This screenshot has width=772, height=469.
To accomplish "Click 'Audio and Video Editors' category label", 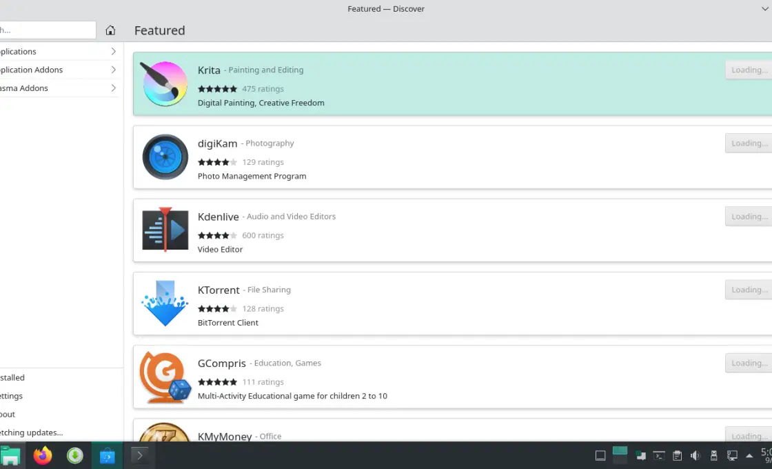I will coord(291,217).
